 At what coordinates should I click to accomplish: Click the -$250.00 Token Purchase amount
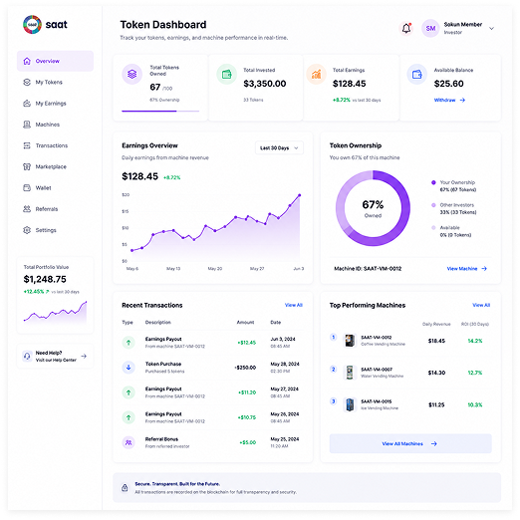pyautogui.click(x=245, y=368)
